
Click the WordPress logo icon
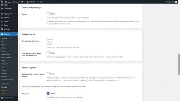click(x=2, y=2)
